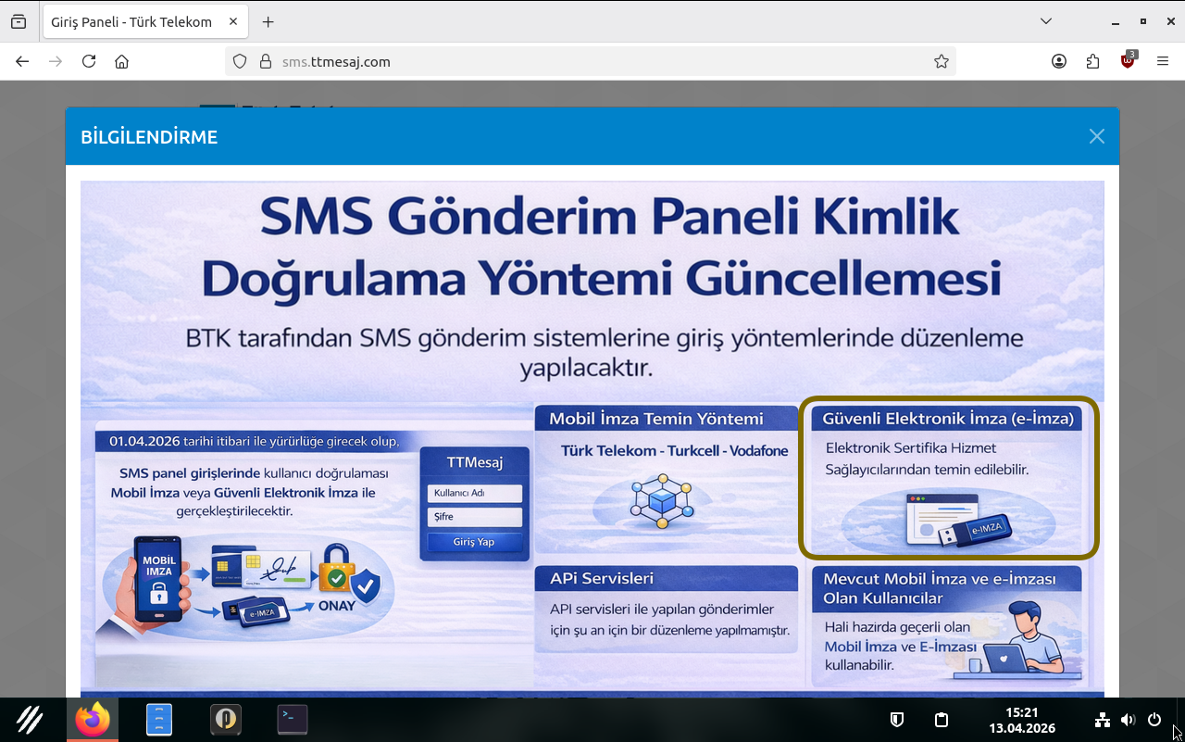
Task: Show tracking protection shield info
Action: pyautogui.click(x=240, y=62)
